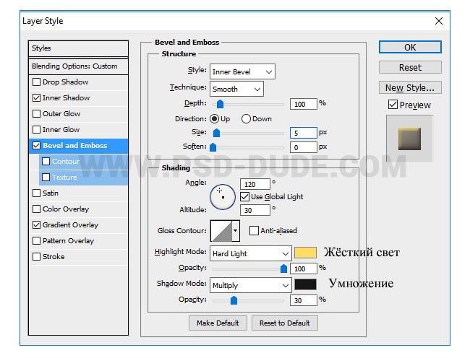The height and width of the screenshot is (358, 470).
Task: Open the Style dropdown showing Inner Bevel
Action: [x=242, y=71]
